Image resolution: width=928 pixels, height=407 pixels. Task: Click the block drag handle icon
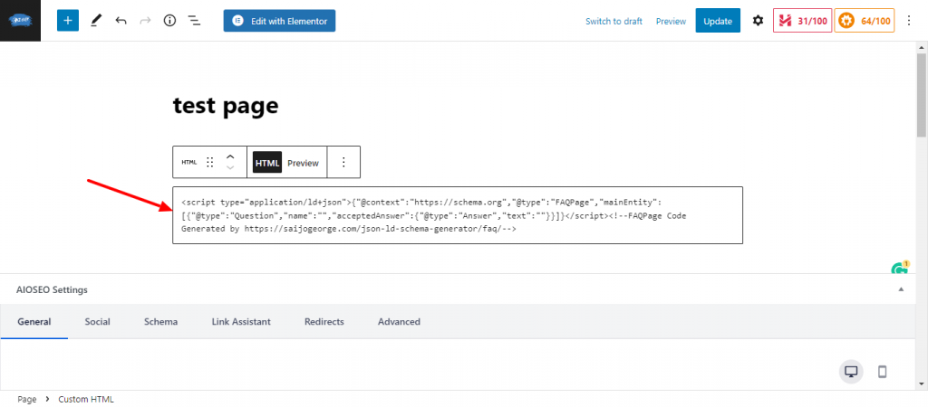(x=209, y=163)
